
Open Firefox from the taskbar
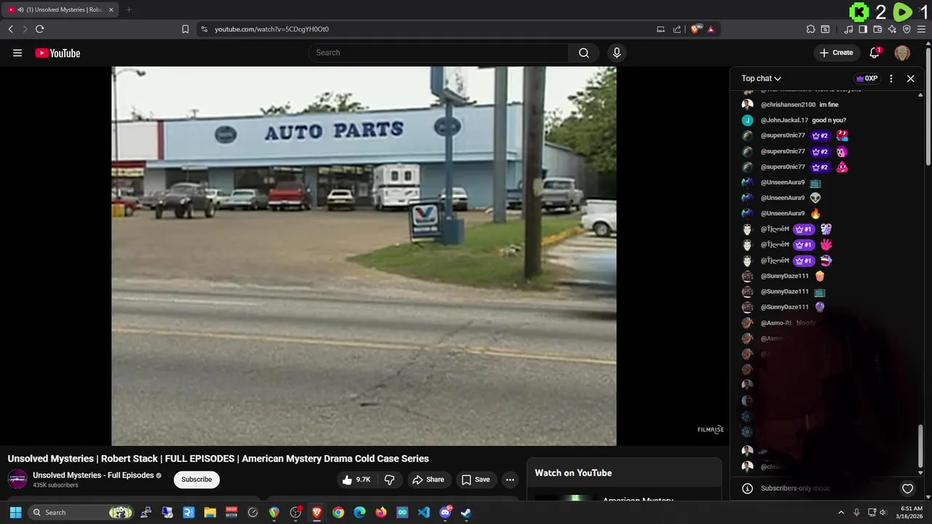point(381,512)
